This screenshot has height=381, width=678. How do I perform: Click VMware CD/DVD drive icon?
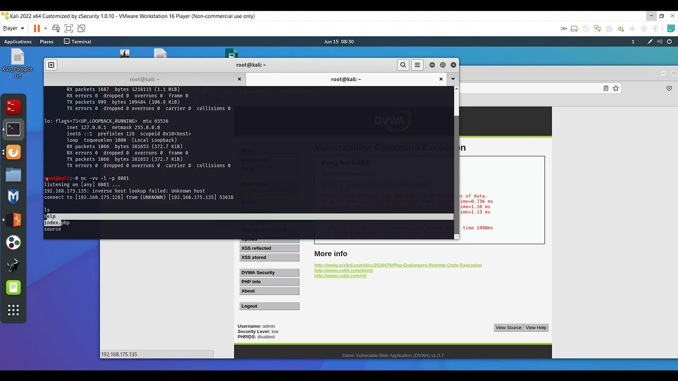click(x=586, y=29)
